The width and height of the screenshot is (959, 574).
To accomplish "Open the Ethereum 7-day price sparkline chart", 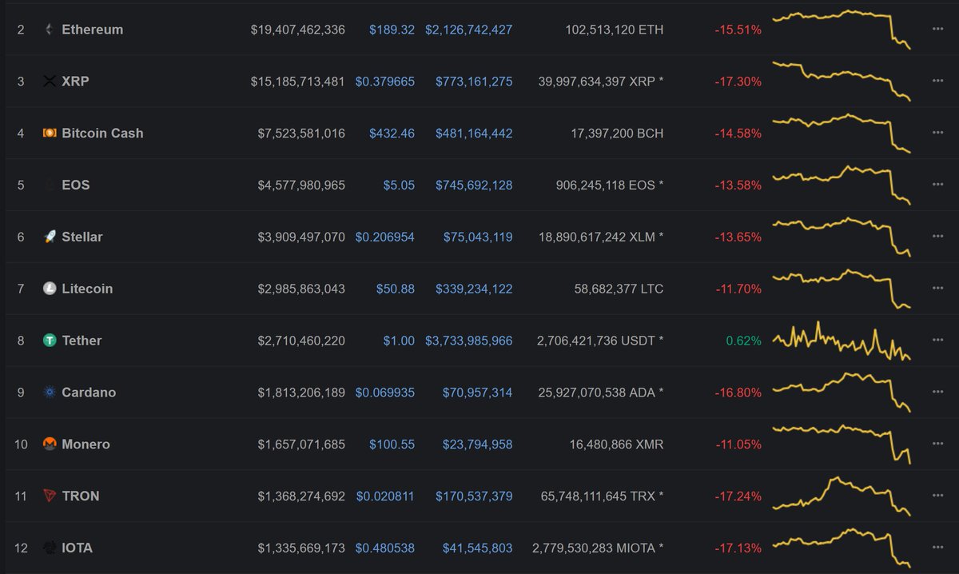I will (x=842, y=29).
